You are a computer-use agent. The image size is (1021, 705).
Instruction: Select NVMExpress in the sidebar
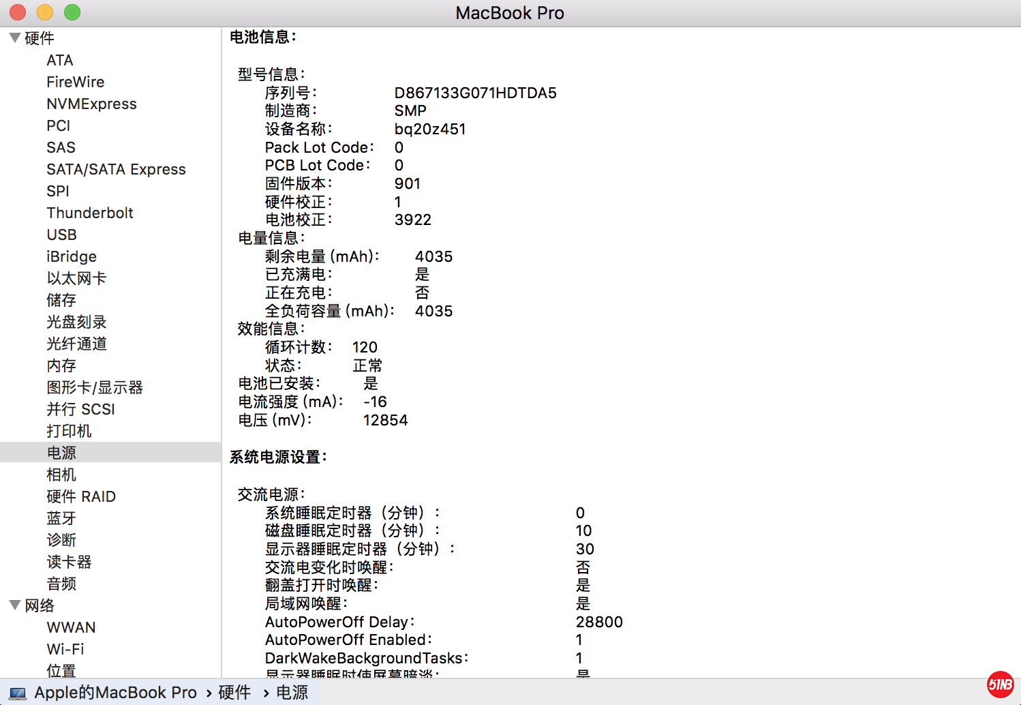tap(91, 104)
